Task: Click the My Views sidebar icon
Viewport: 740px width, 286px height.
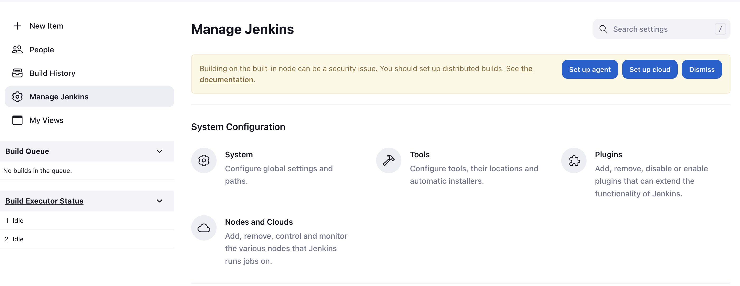Action: tap(17, 121)
